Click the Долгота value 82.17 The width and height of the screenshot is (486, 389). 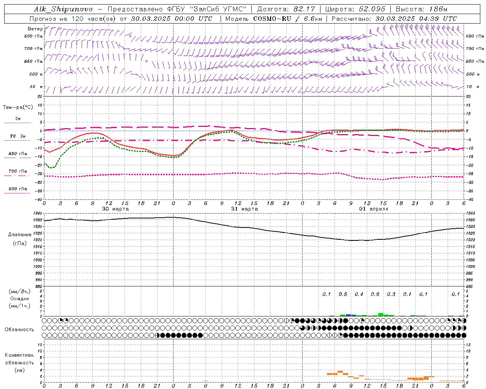(304, 9)
